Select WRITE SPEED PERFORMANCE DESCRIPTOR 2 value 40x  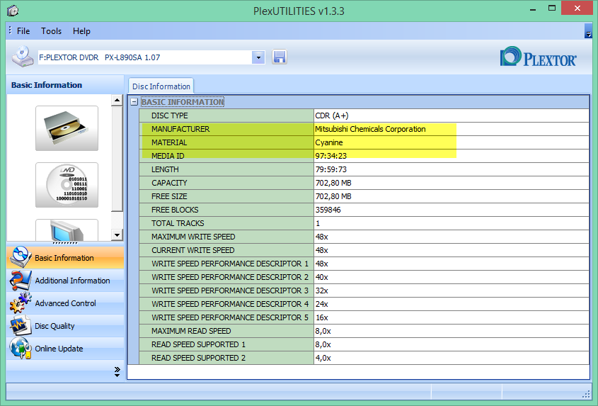point(321,277)
